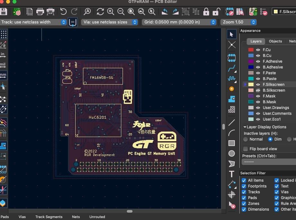Uncheck Zones filter checkbox
Image resolution: width=296 pixels, height=220 pixels.
point(244,204)
